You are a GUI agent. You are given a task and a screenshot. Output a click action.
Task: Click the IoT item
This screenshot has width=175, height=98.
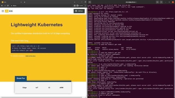pyautogui.click(x=37, y=88)
